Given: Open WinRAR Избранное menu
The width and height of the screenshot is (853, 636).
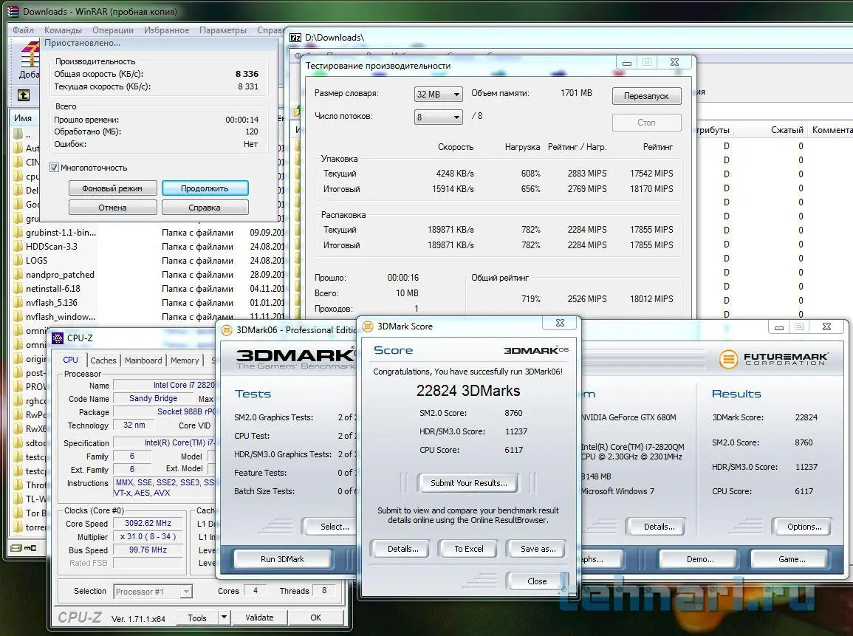Looking at the screenshot, I should click(x=166, y=30).
